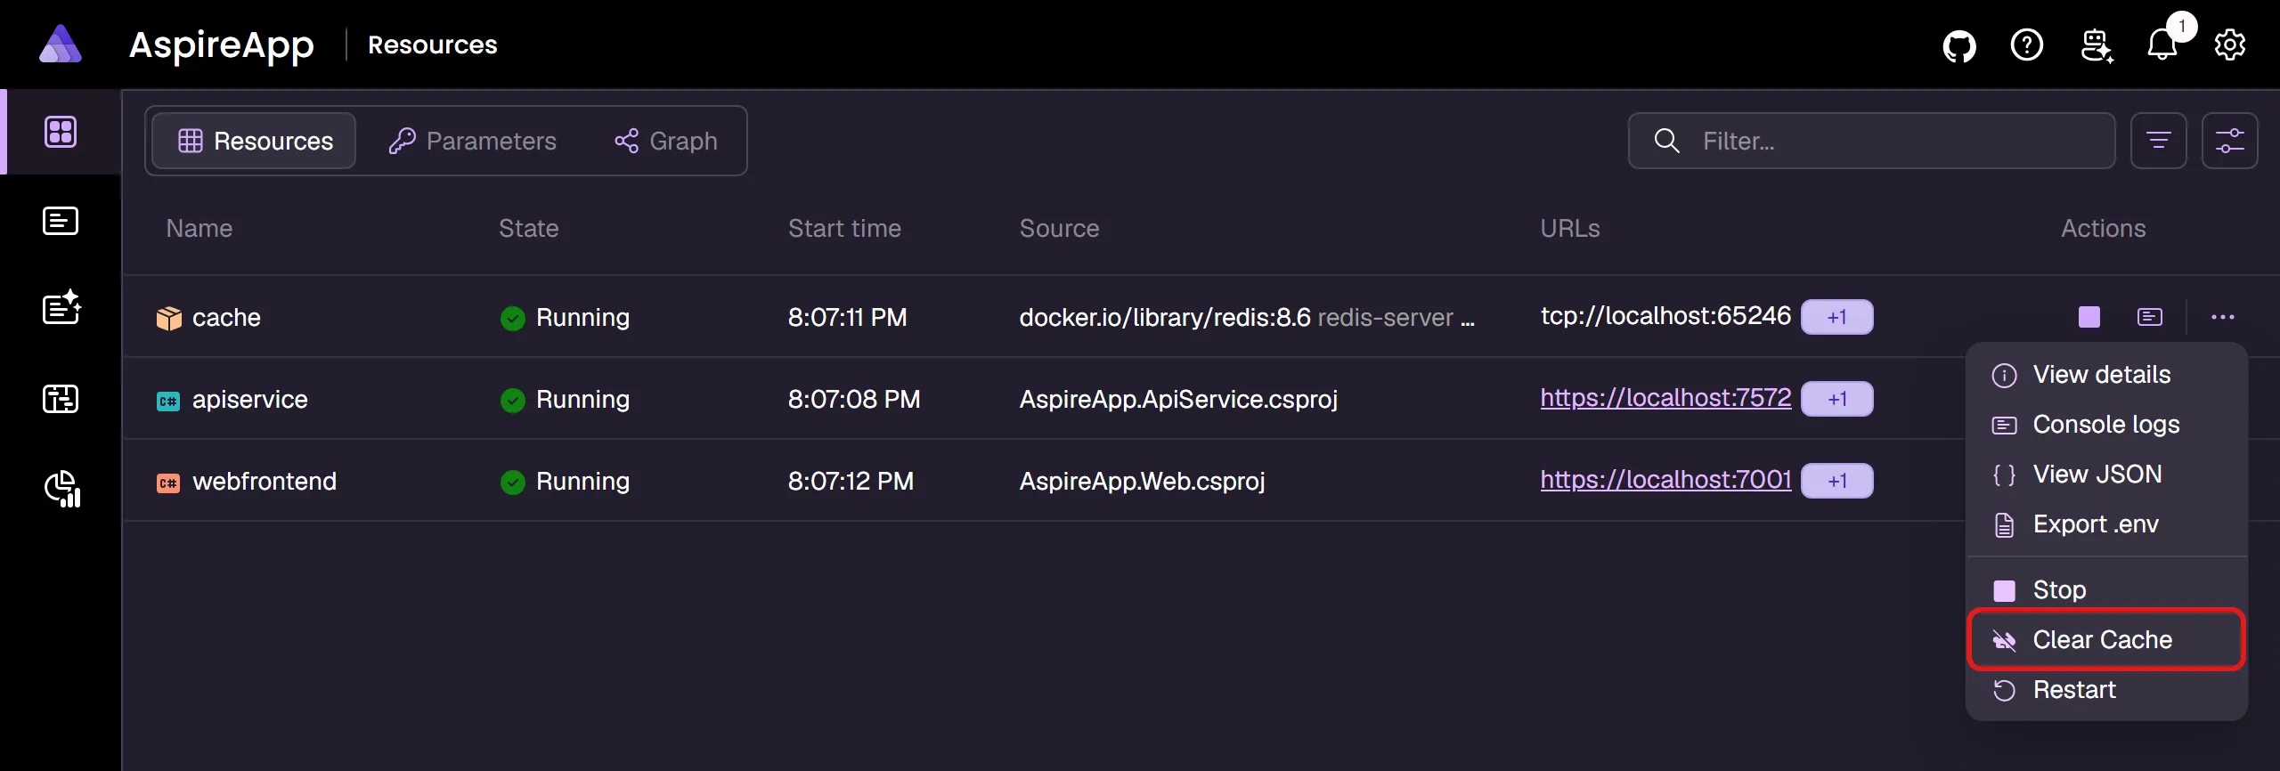The image size is (2280, 771).
Task: Click the URLs column header
Action: point(1570,229)
